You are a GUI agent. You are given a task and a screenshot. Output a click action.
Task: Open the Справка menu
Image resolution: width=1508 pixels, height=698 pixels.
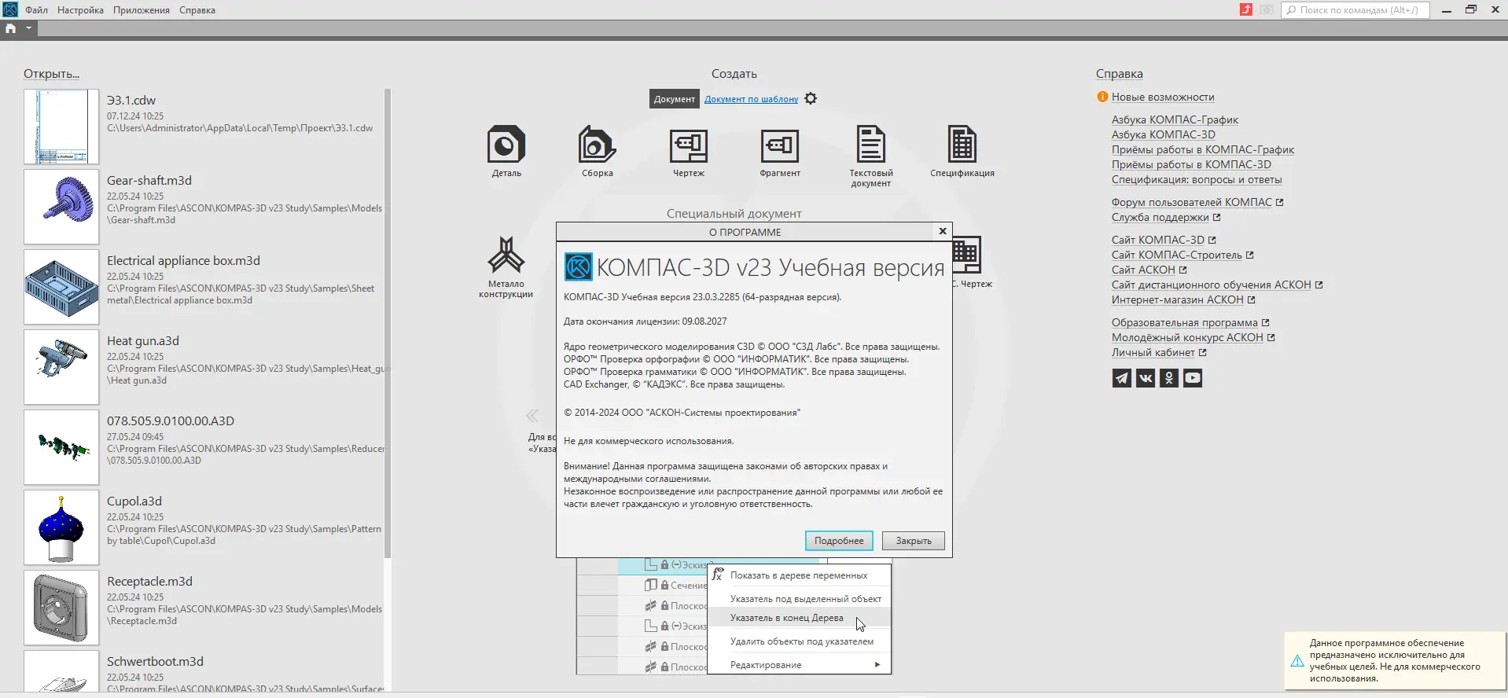click(x=197, y=10)
